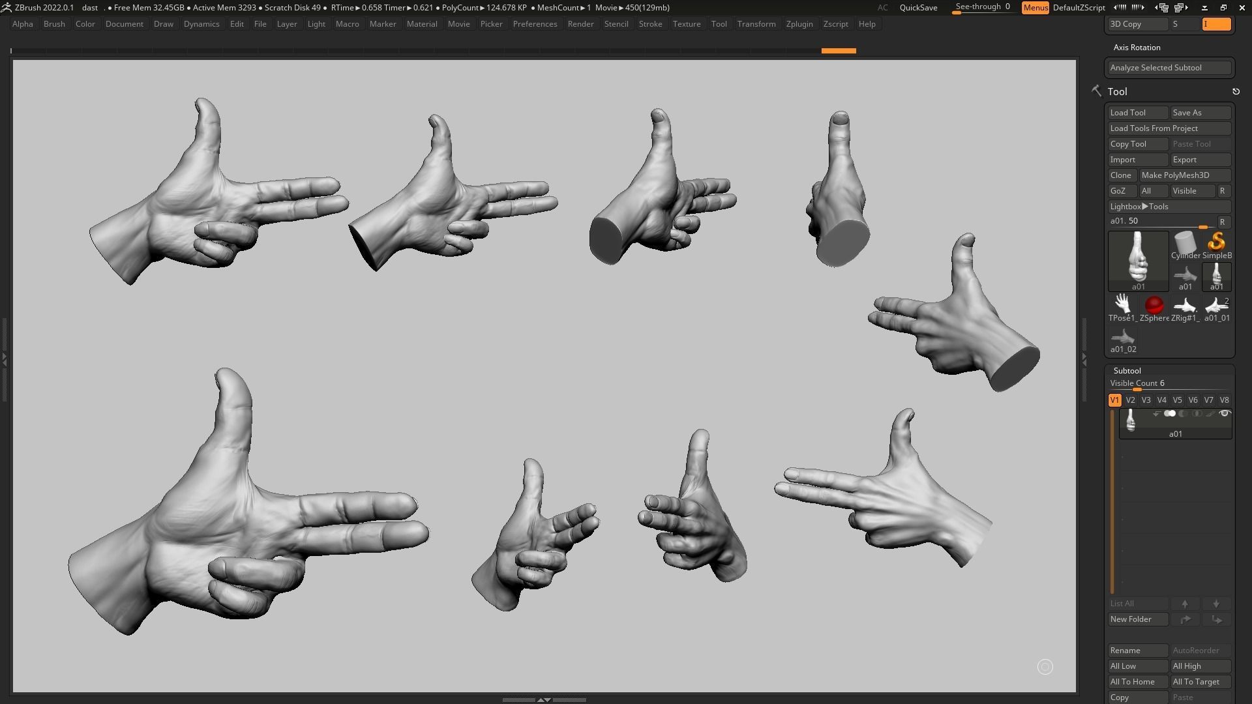Image resolution: width=1252 pixels, height=704 pixels.
Task: Open the Stroke menu
Action: coord(650,24)
